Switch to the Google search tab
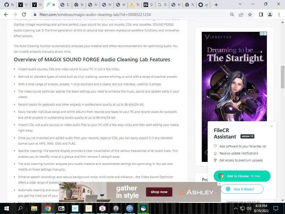This screenshot has height=214, width=285. (x=162, y=5)
